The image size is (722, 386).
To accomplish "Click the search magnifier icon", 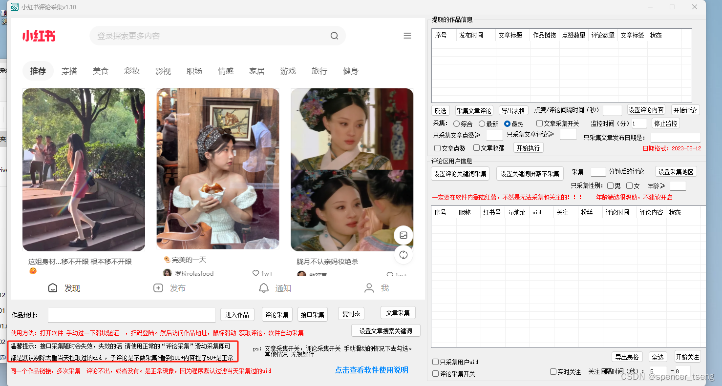I will coord(334,36).
